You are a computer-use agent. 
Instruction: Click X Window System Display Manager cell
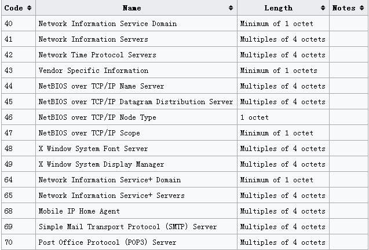coord(101,164)
